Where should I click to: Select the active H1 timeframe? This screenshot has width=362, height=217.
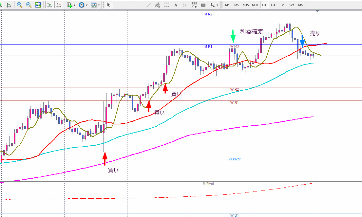[x=264, y=5]
